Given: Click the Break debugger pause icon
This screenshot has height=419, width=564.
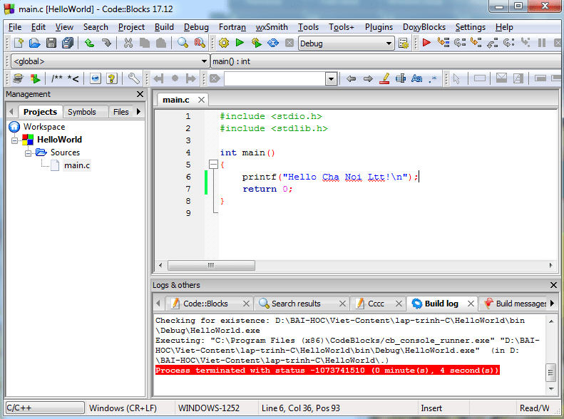Looking at the screenshot, I should [x=542, y=43].
